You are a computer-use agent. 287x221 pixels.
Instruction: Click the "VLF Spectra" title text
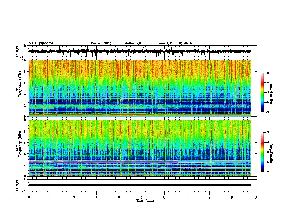click(41, 43)
